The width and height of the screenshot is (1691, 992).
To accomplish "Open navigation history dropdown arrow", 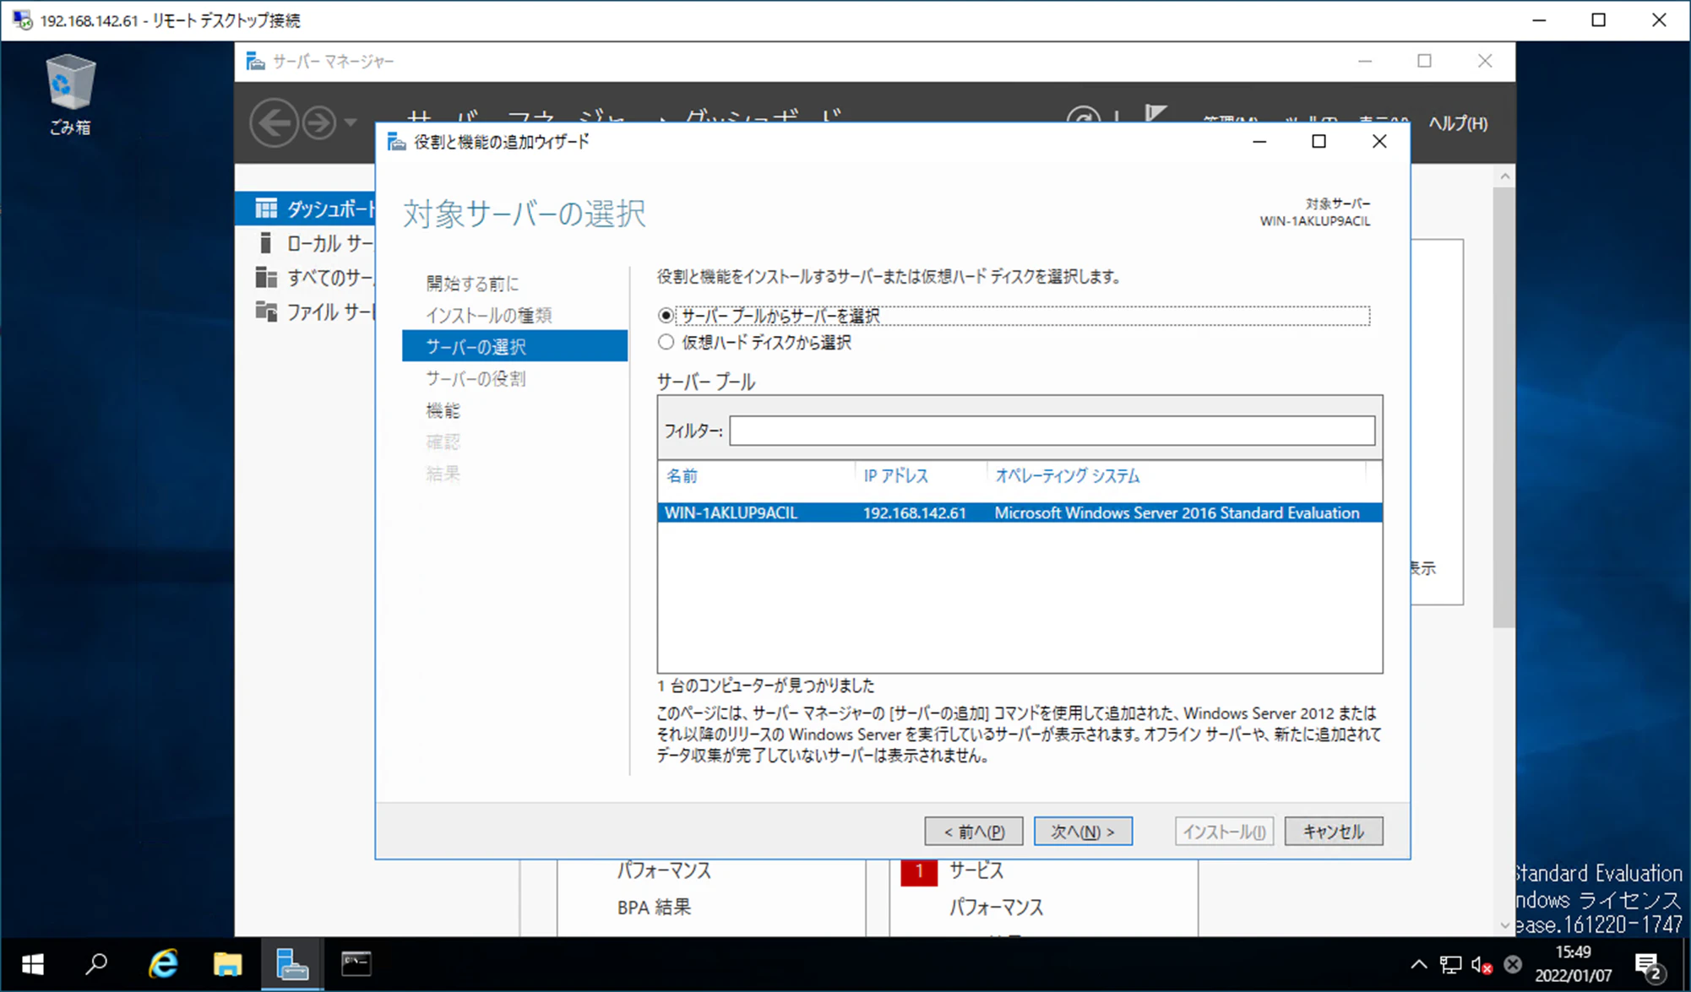I will 351,123.
